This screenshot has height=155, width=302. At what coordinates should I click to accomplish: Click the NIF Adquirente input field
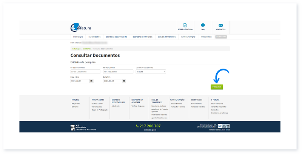click(118, 71)
